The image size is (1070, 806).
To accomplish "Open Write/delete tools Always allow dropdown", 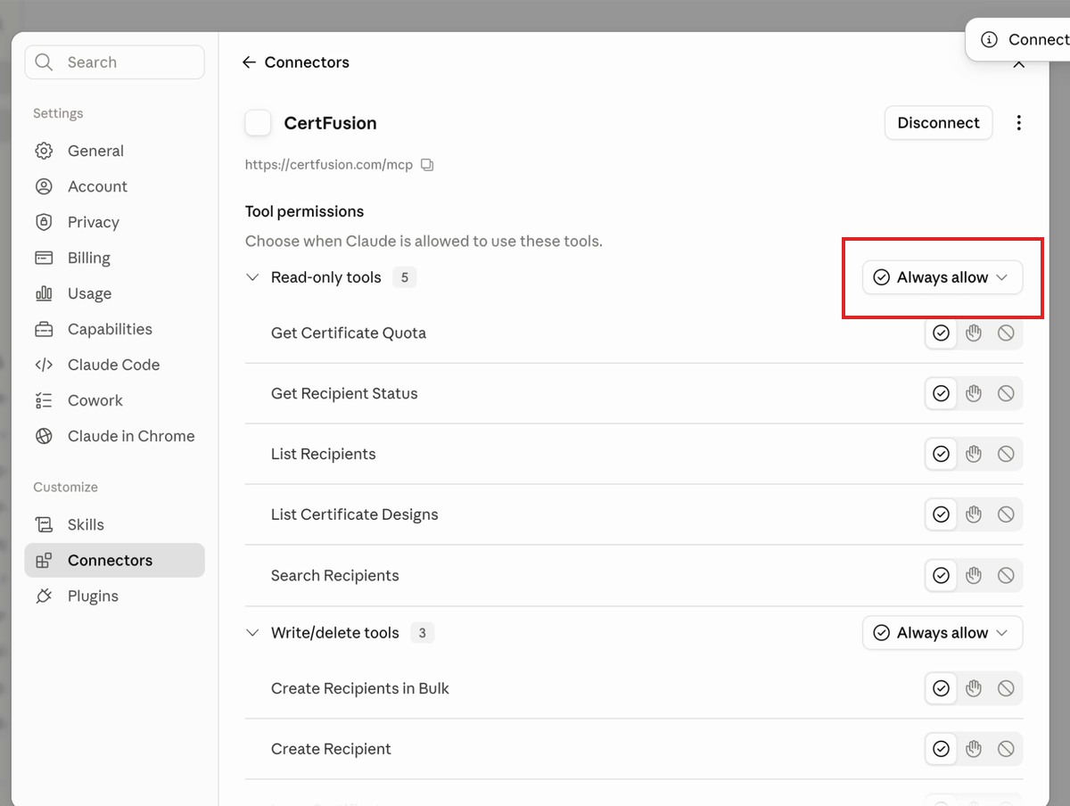I will pyautogui.click(x=942, y=633).
